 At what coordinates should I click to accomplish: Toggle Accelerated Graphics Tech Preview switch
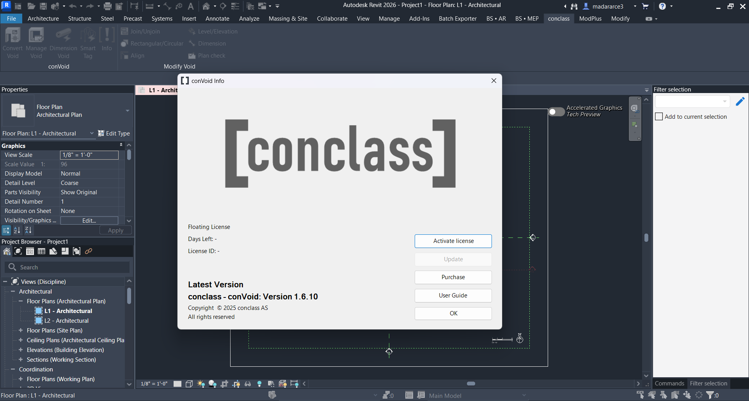[x=556, y=112]
